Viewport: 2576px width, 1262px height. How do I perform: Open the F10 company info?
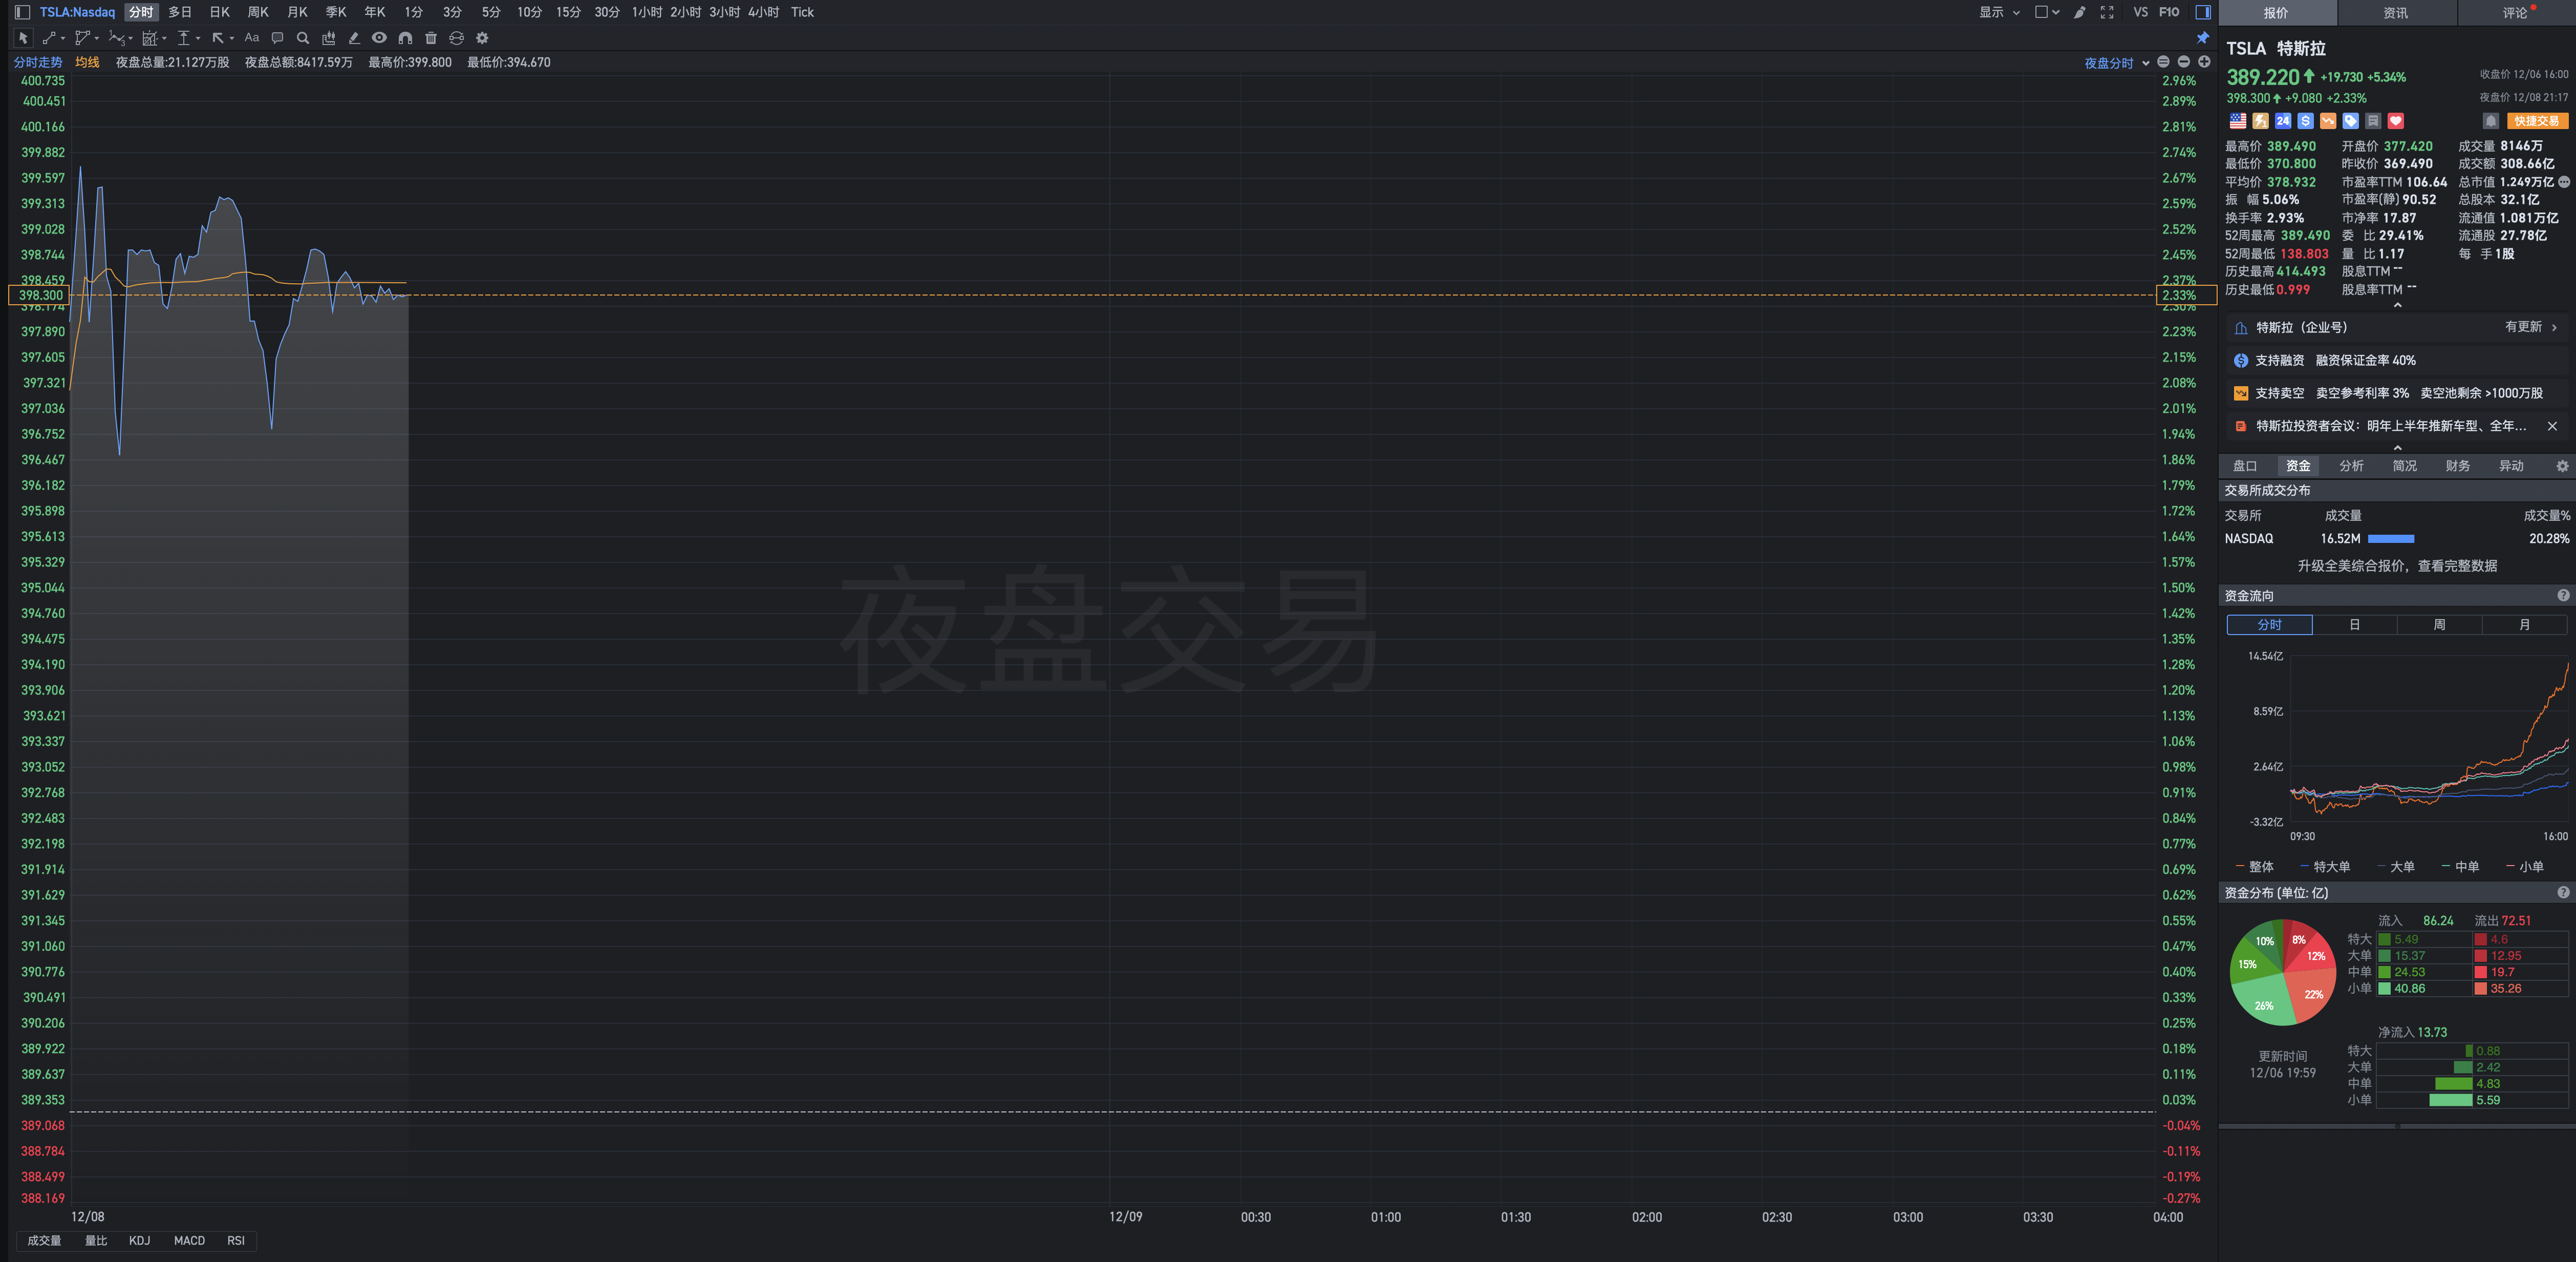[x=2169, y=12]
